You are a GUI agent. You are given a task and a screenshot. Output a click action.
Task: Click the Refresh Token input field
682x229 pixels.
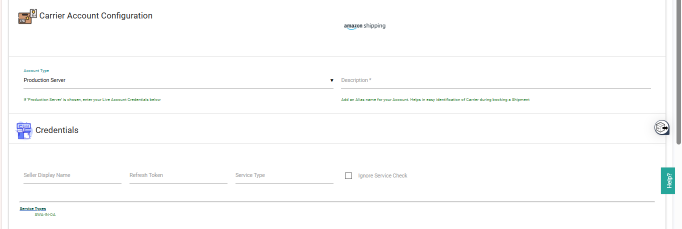(178, 175)
